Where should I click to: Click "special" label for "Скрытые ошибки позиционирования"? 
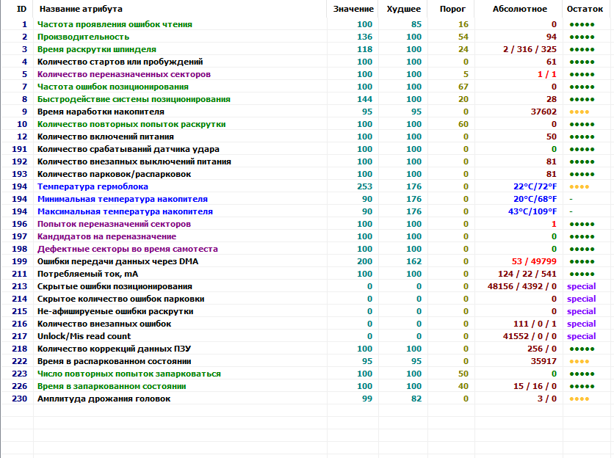581,286
